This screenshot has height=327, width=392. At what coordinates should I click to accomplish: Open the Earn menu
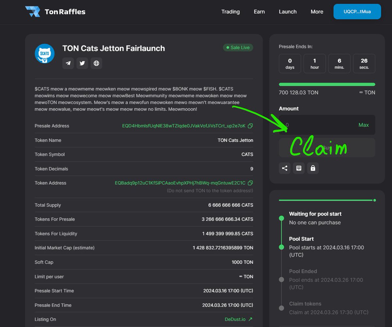[259, 12]
